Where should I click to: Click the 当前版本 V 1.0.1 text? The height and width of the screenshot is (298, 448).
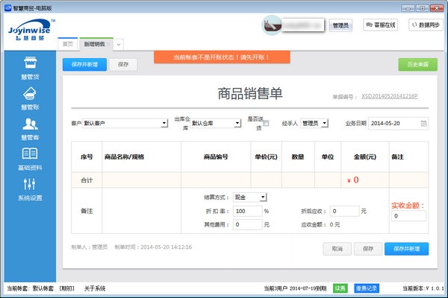[x=423, y=288]
